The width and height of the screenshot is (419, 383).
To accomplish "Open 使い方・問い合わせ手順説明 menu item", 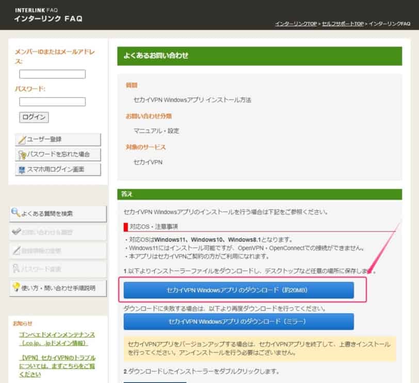I will (58, 288).
